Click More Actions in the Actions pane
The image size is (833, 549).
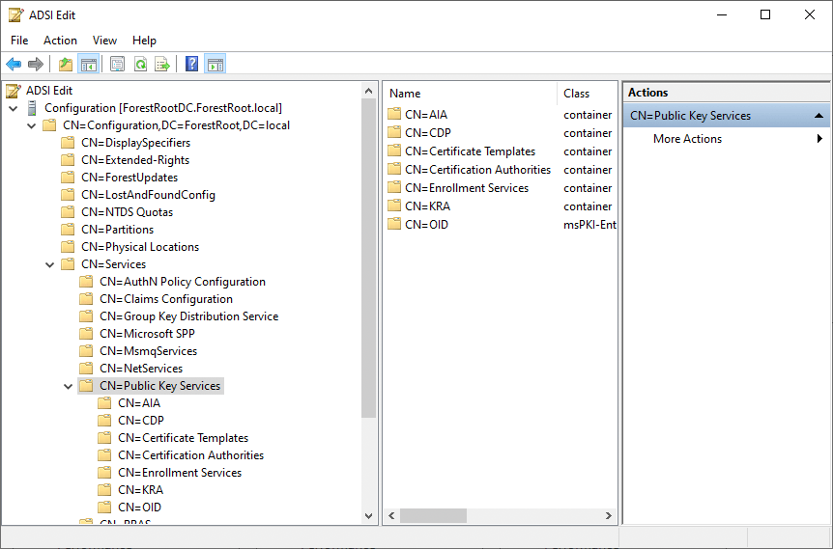click(687, 139)
